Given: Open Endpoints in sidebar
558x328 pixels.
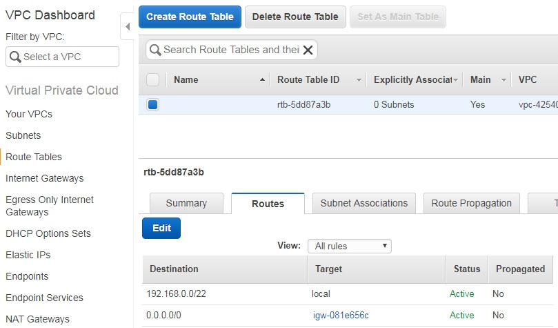Looking at the screenshot, I should (x=27, y=276).
